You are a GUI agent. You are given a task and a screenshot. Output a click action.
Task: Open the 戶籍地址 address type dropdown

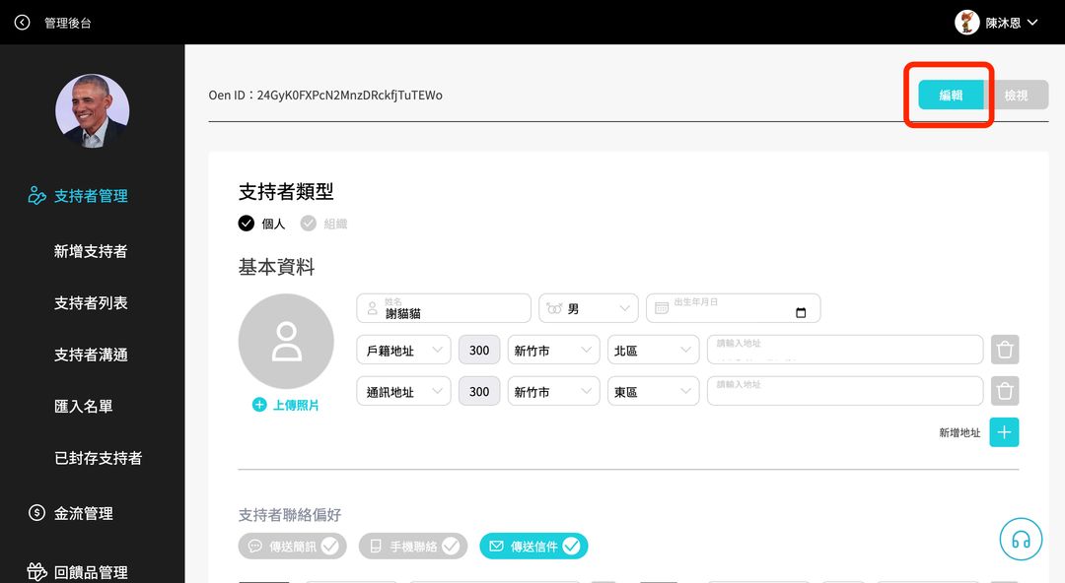pyautogui.click(x=403, y=350)
